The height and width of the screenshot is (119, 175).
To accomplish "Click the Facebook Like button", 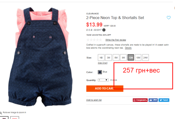I will 153,100.
